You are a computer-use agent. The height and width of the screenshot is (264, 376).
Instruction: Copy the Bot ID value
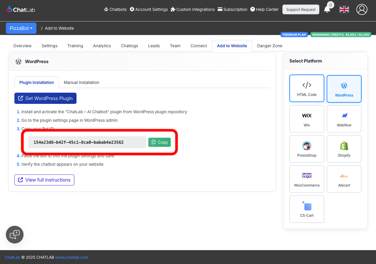159,142
